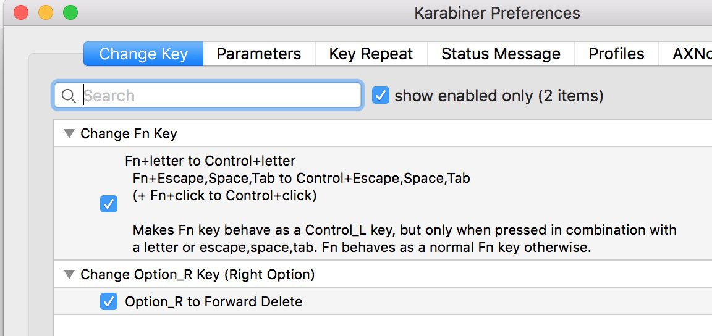Switch to the partially visible AXNo tab
This screenshot has height=336, width=712.
point(691,54)
